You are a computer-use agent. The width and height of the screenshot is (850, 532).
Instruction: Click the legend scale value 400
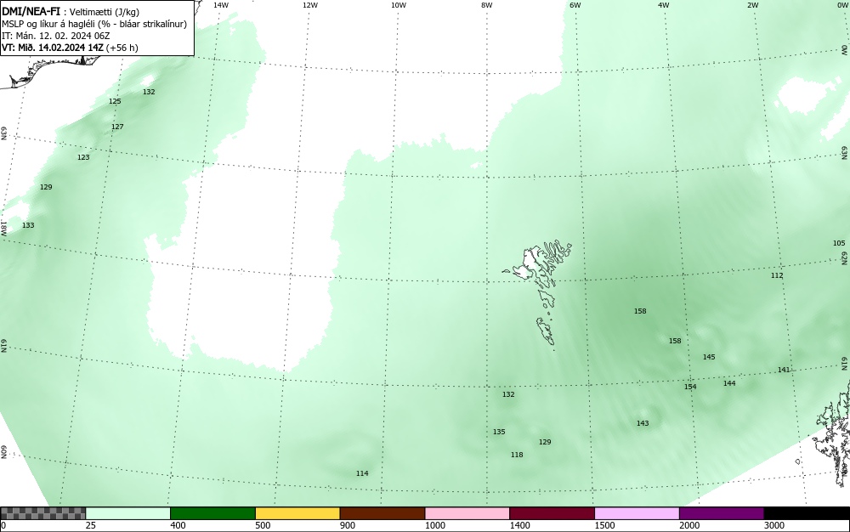tap(178, 525)
